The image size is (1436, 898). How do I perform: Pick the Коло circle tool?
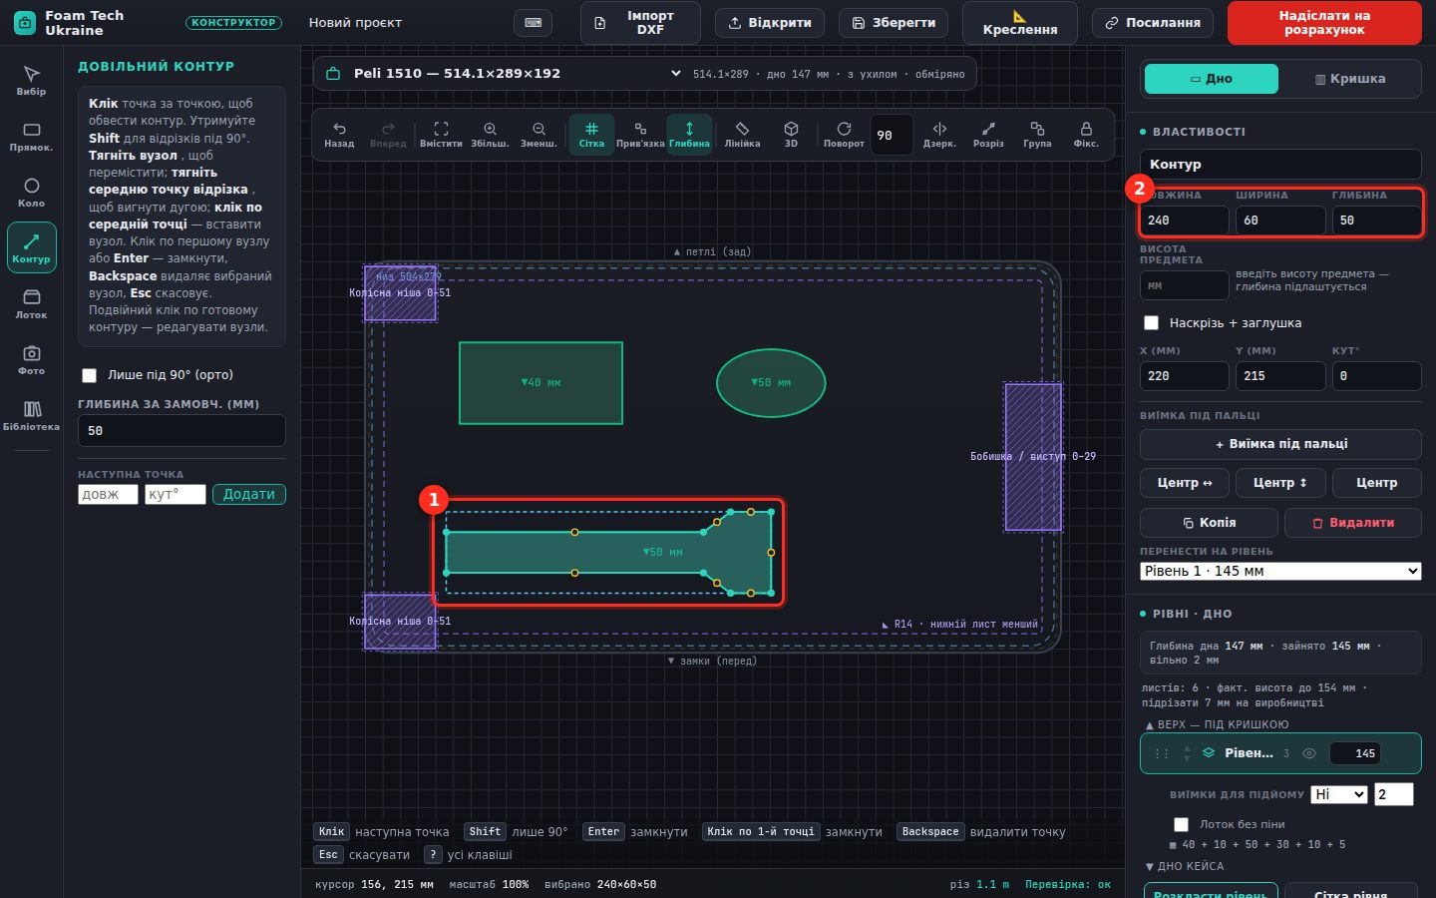tap(31, 192)
